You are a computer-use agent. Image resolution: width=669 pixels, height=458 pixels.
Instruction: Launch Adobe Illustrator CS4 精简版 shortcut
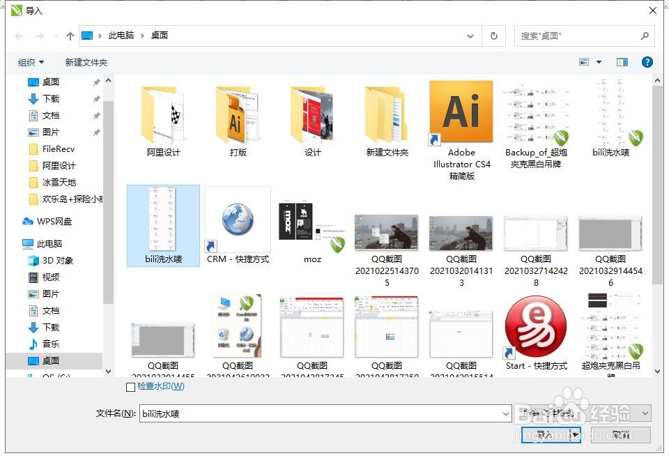(461, 112)
